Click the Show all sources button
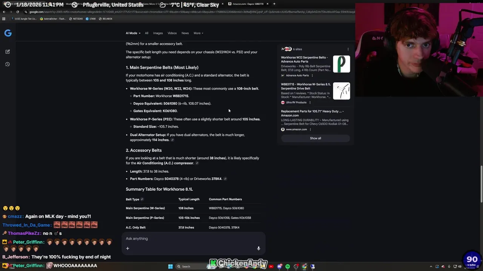Image resolution: width=483 pixels, height=271 pixels. 315,138
